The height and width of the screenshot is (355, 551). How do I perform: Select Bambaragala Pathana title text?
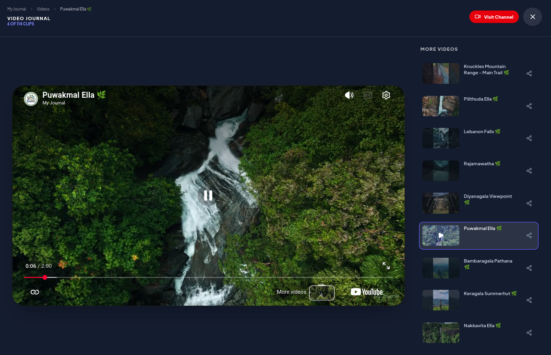488,264
